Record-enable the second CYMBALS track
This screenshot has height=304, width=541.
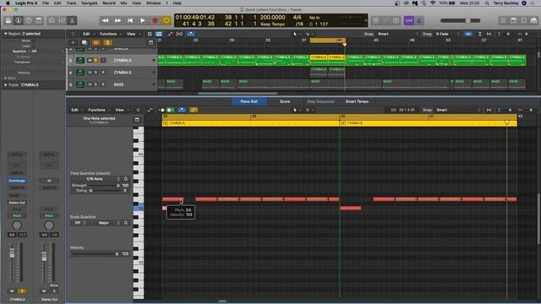[x=103, y=73]
